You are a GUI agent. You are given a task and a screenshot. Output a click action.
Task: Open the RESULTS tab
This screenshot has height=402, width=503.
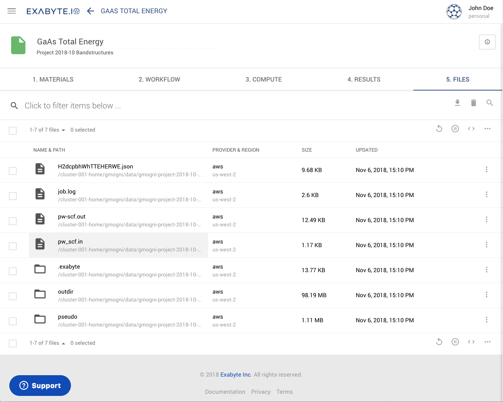tap(364, 79)
